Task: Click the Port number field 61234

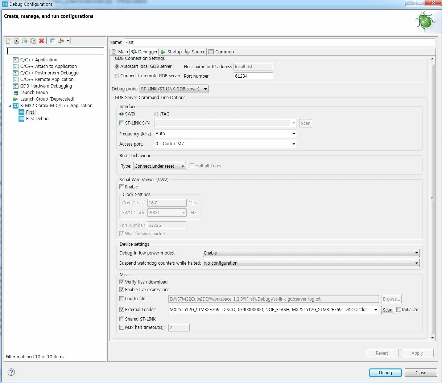Action: (x=253, y=76)
